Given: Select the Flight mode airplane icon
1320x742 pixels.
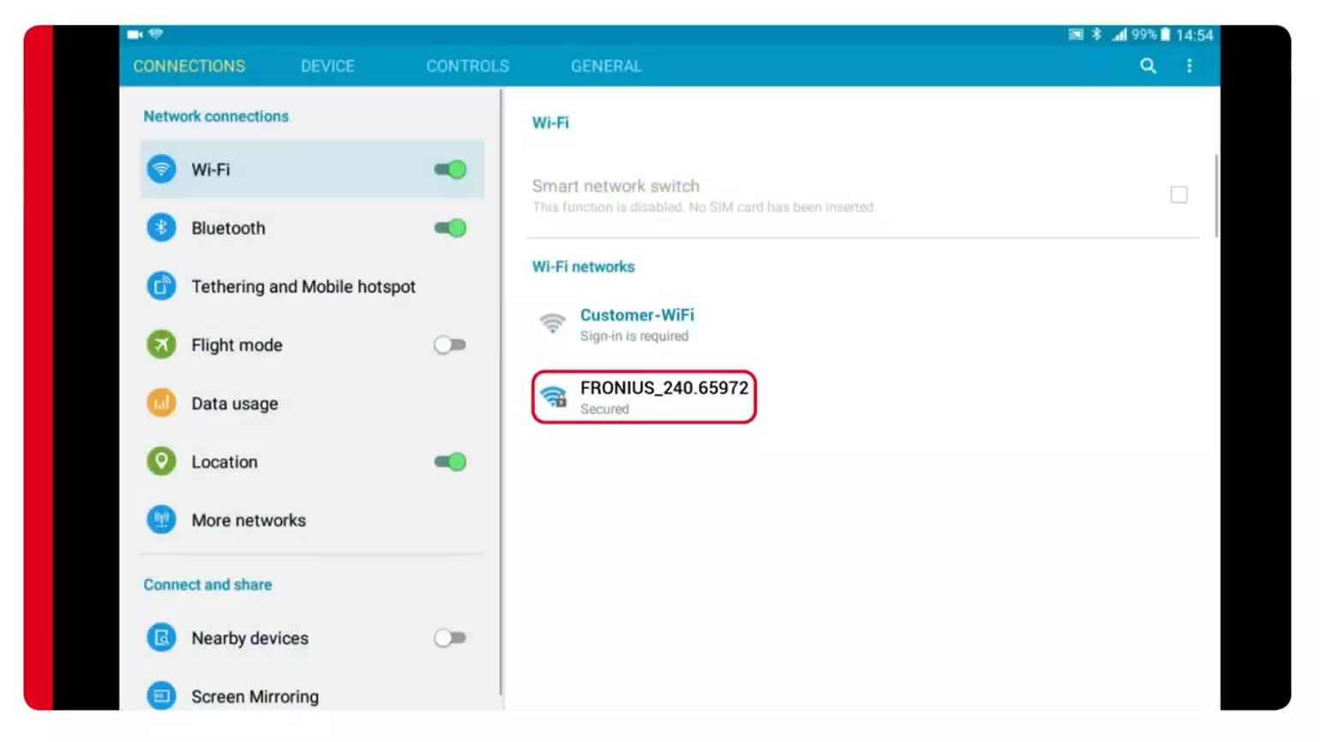Looking at the screenshot, I should [x=161, y=344].
